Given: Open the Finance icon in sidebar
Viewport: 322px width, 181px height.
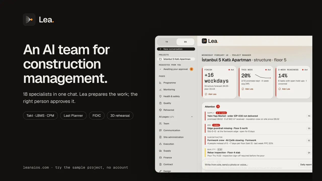Looking at the screenshot, I should [160, 157].
